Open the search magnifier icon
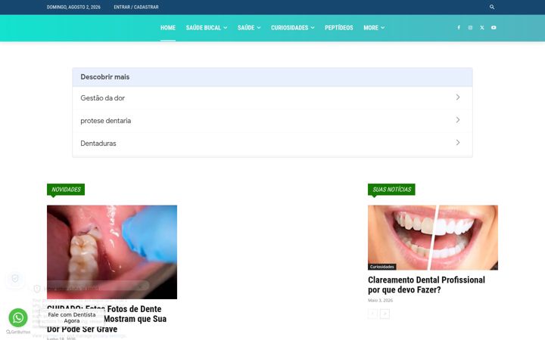The height and width of the screenshot is (340, 545). [x=492, y=7]
